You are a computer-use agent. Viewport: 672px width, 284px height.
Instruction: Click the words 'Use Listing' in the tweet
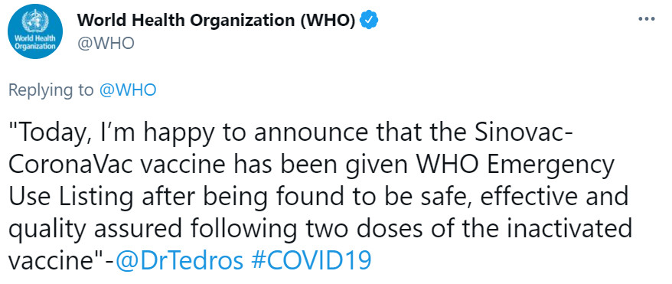70,198
